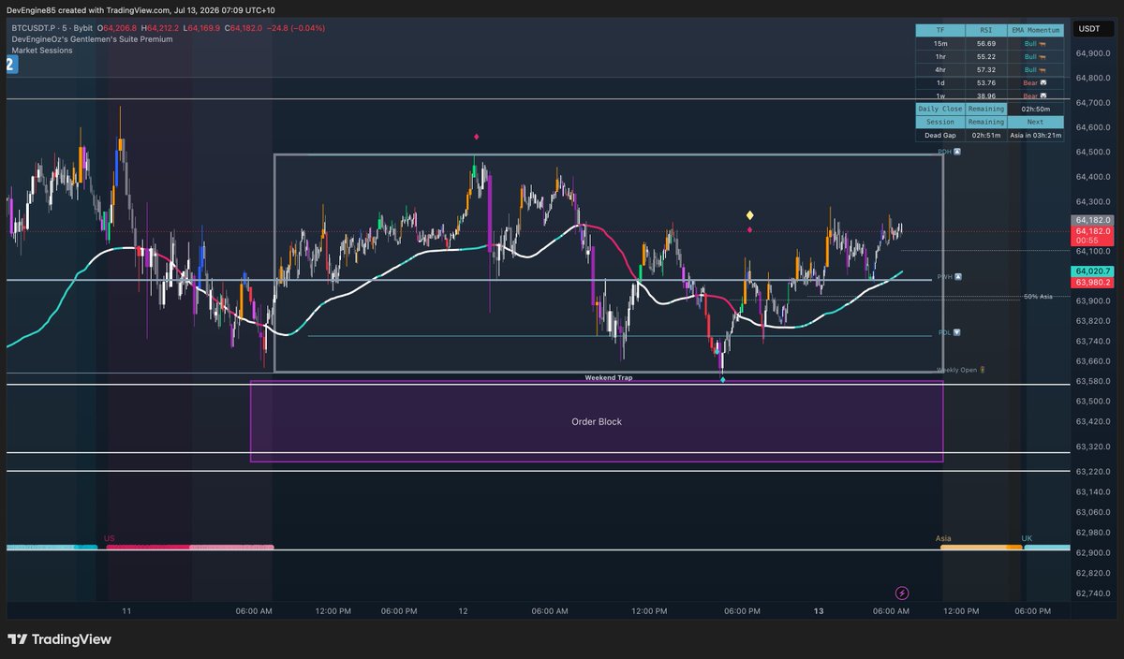
Task: Click the bull icon in the 15m row
Action: (1043, 43)
